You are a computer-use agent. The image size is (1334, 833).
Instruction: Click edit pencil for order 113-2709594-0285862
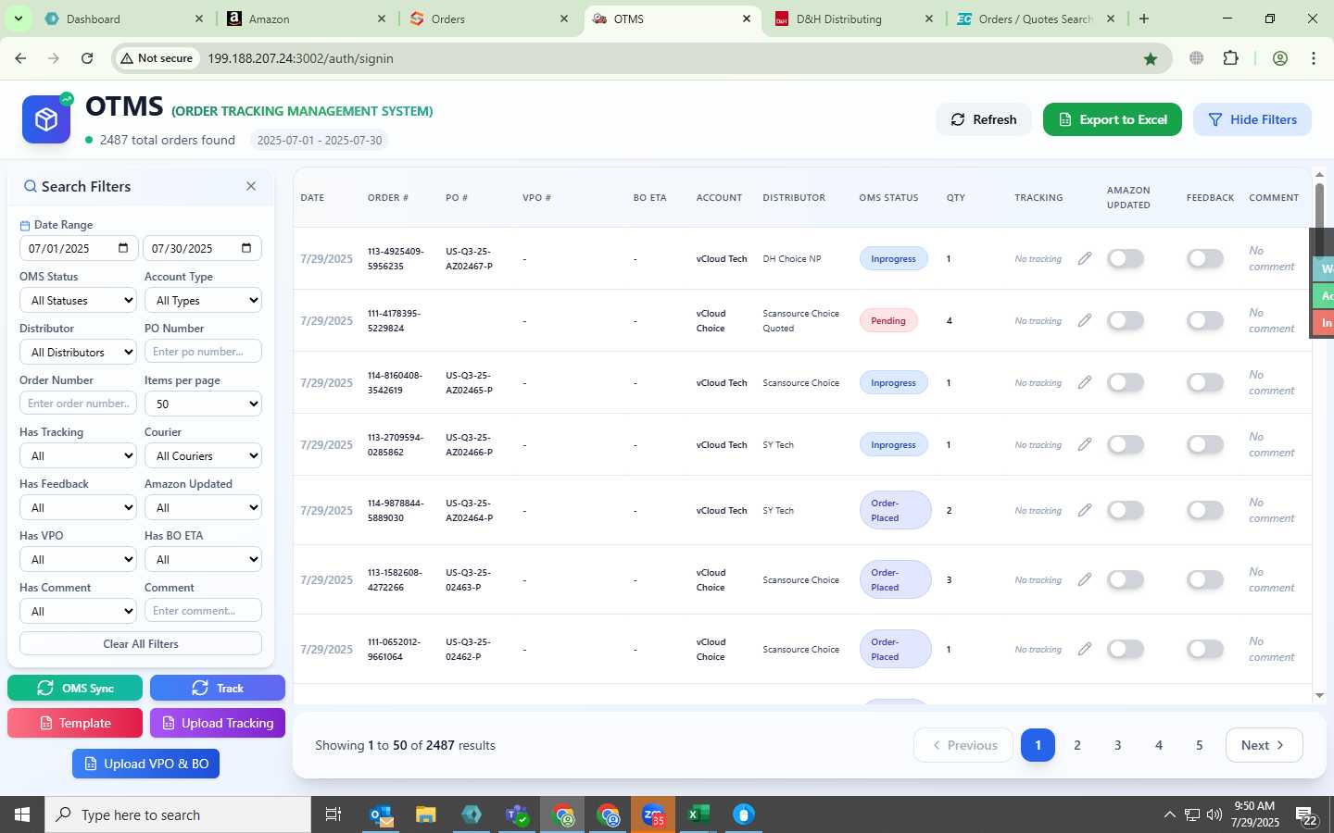1085,444
